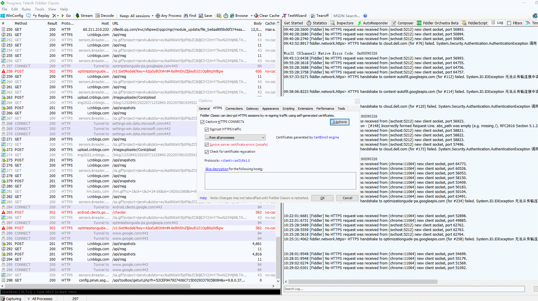Launch Browse with the IE icon
This screenshot has height=301, width=538.
[239, 16]
